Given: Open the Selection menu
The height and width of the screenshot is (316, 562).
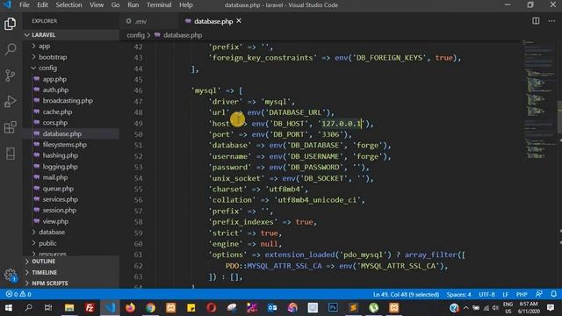Looking at the screenshot, I should click(x=68, y=5).
